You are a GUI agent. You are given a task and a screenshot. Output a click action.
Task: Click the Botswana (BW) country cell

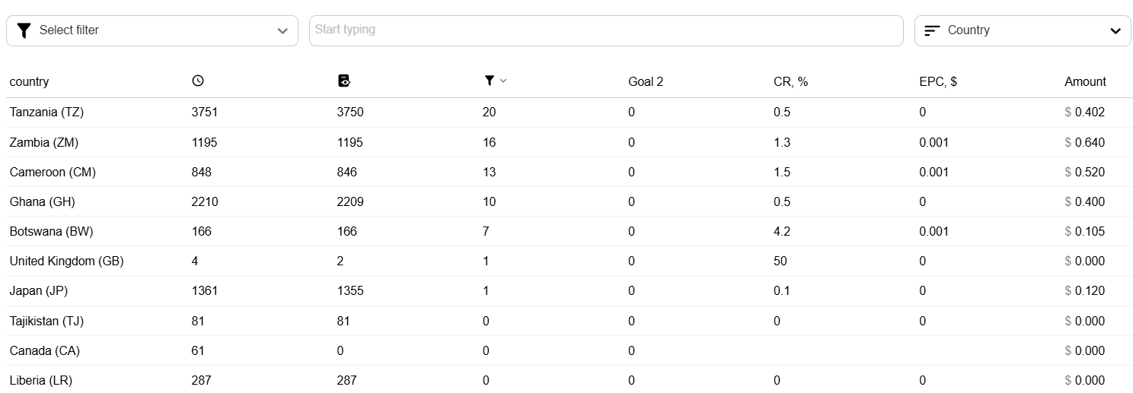click(x=51, y=231)
